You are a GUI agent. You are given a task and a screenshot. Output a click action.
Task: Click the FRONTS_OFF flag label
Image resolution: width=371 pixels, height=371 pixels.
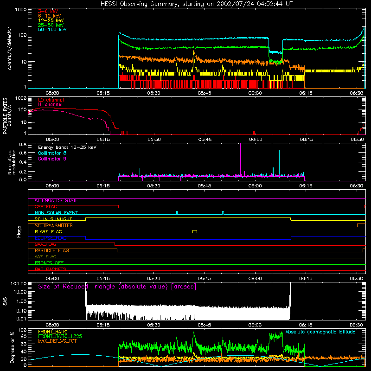(x=49, y=263)
